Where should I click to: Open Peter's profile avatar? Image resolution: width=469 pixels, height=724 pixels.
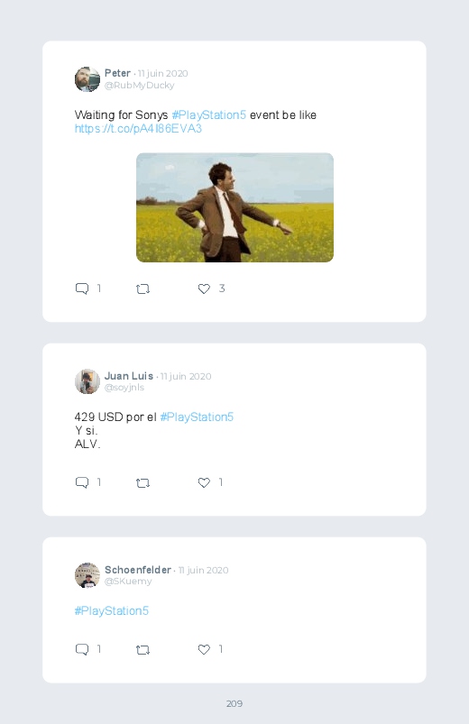[x=87, y=79]
